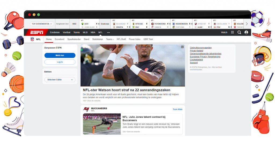Screen dimensions: 275x146
Task: Open the NFL Draft tab
Action: tap(121, 39)
